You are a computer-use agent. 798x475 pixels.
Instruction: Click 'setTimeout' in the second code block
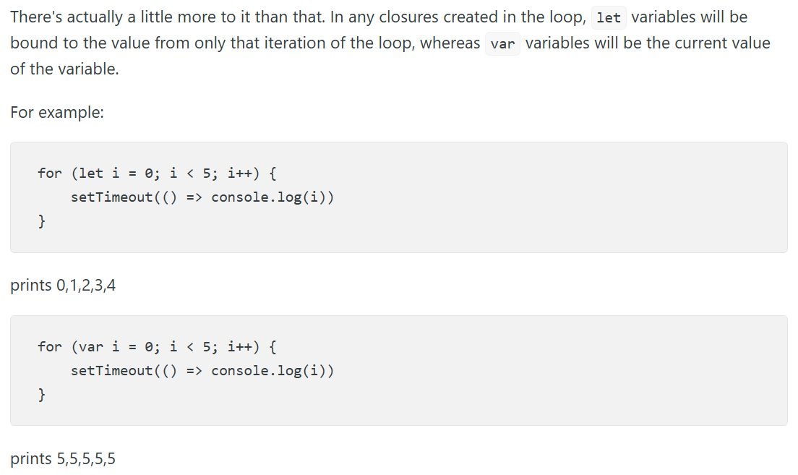(x=112, y=371)
